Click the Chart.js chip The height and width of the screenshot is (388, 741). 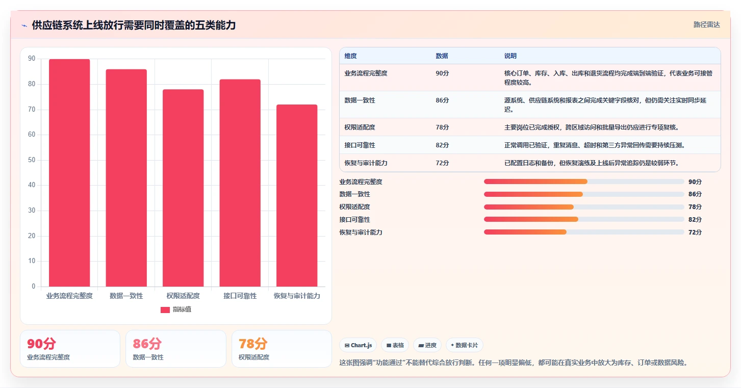(358, 345)
